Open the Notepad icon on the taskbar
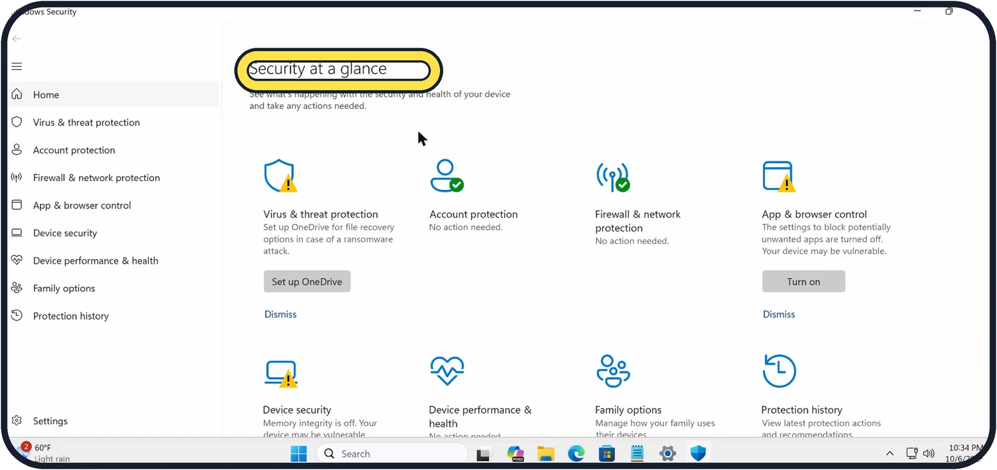 coord(637,453)
